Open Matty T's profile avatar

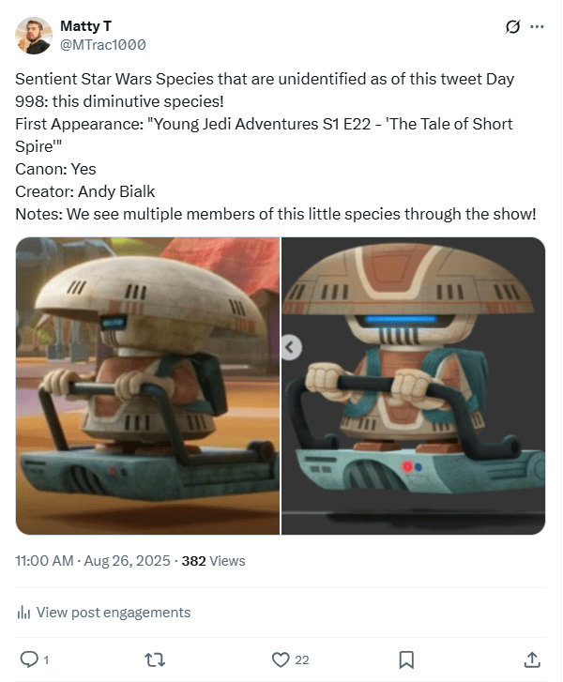pyautogui.click(x=34, y=36)
